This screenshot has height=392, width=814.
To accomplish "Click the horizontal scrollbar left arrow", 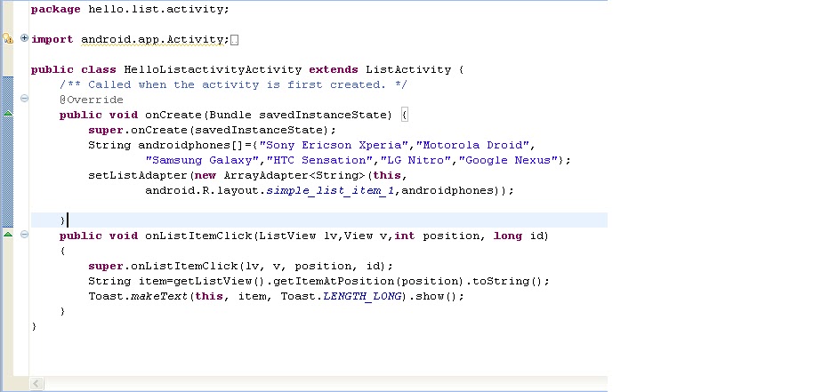I will tap(36, 384).
